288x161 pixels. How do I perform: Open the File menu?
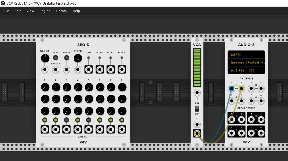tap(6, 11)
